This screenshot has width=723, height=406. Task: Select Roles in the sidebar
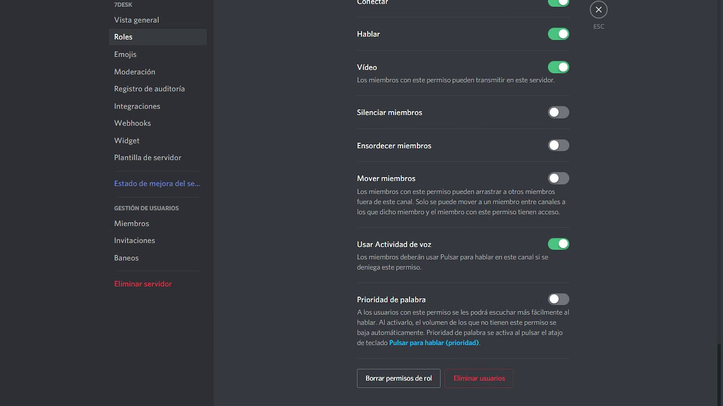coord(123,37)
